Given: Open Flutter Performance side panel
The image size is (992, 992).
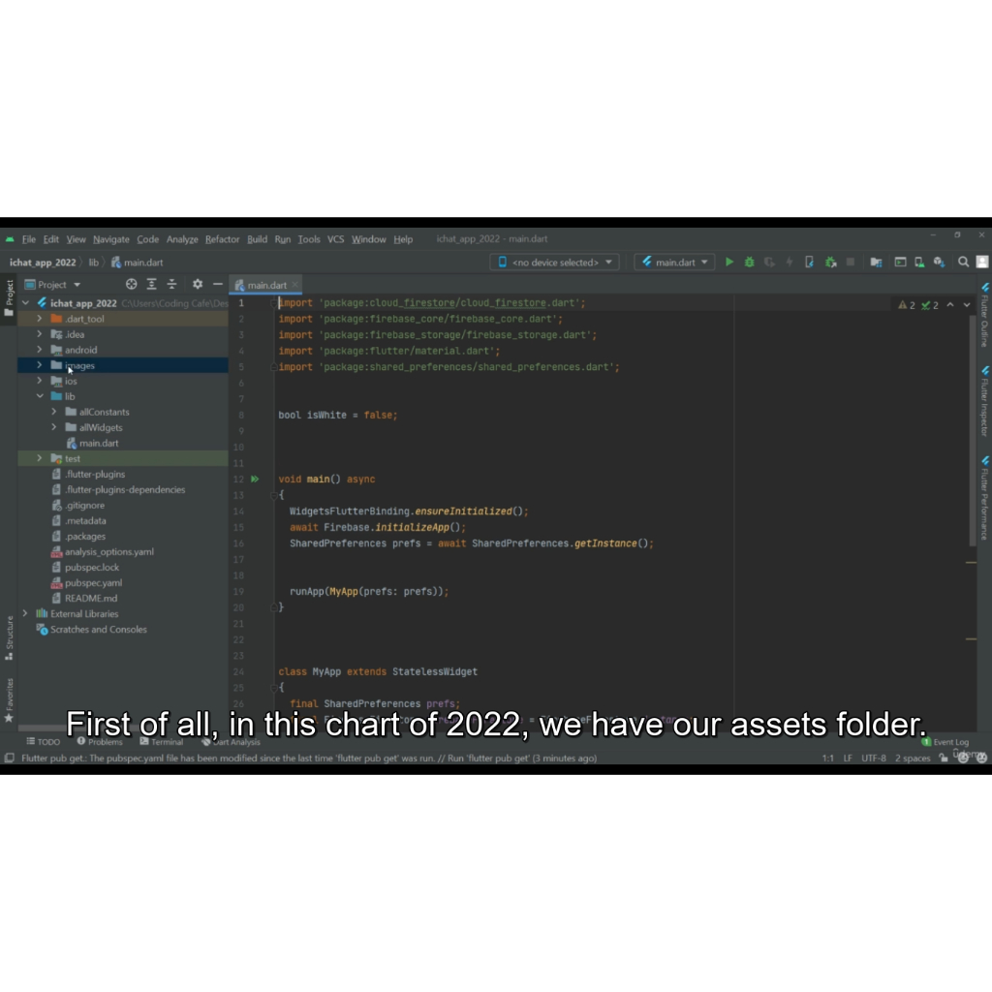Looking at the screenshot, I should 984,498.
